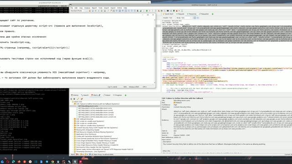This screenshot has width=292, height=164.
Task: Open the Tools menu in ZAP
Action: coord(100,8)
